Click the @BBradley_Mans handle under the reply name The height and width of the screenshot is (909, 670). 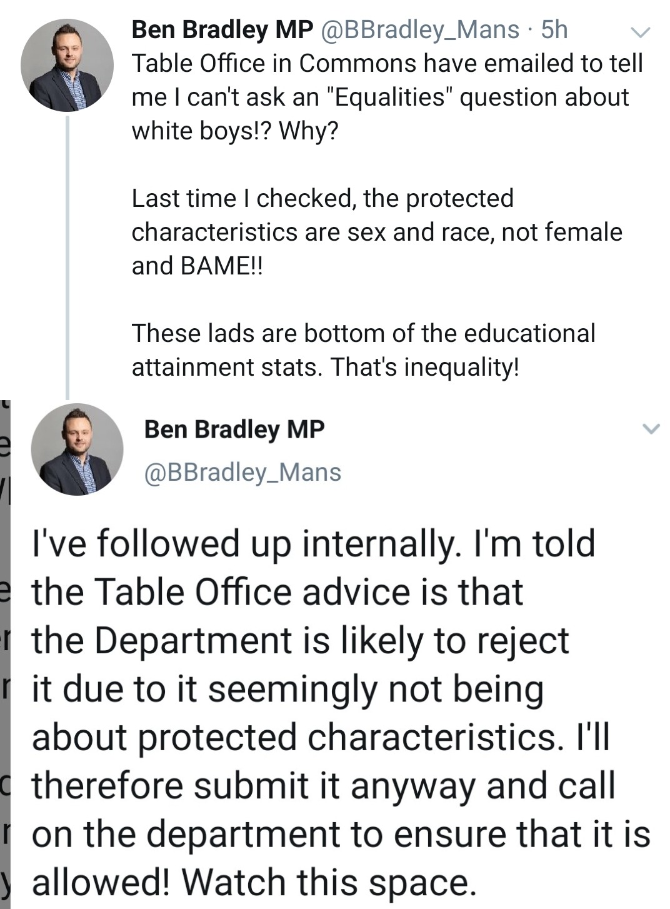point(242,472)
